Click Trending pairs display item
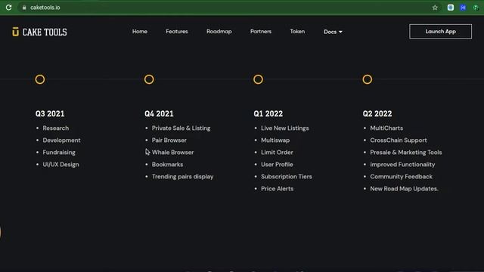 [183, 177]
